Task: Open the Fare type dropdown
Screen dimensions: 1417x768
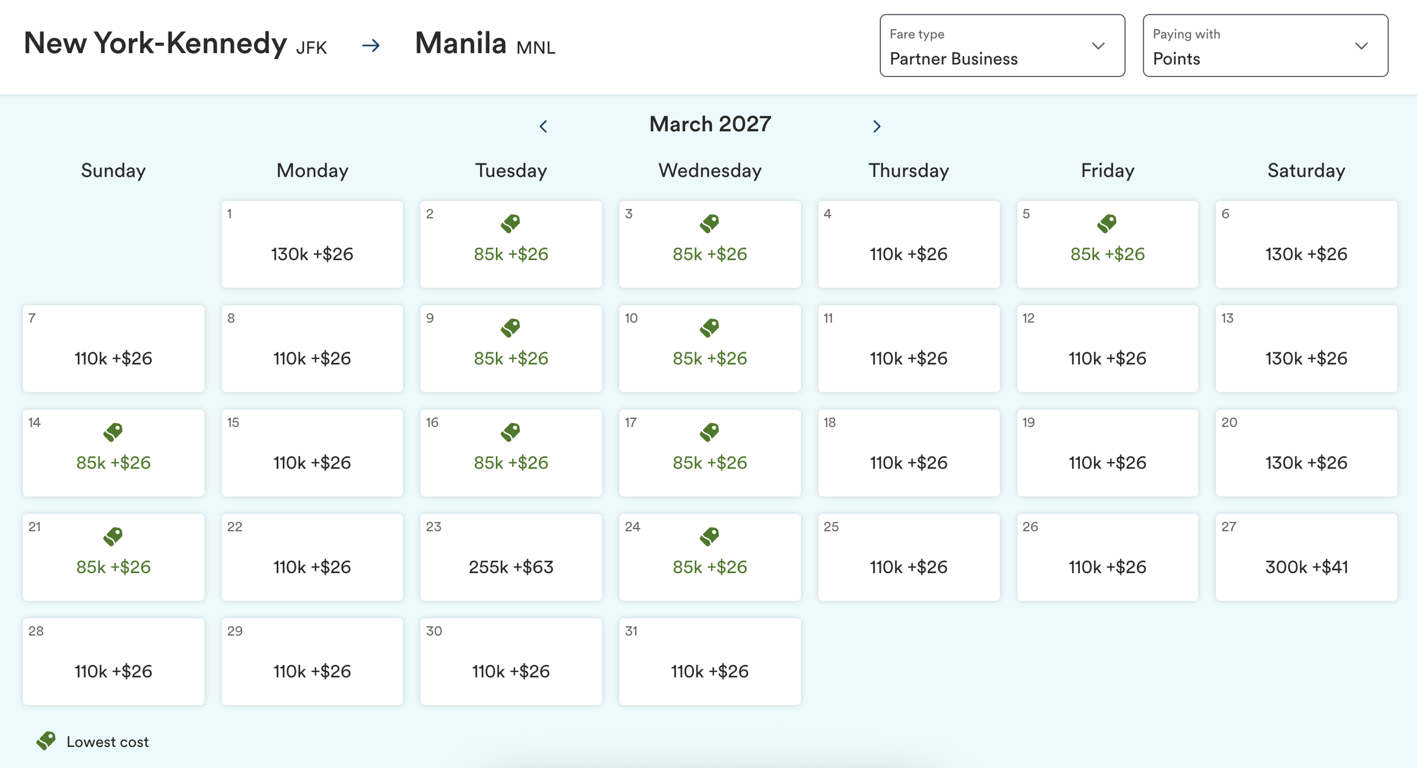Action: tap(1002, 46)
